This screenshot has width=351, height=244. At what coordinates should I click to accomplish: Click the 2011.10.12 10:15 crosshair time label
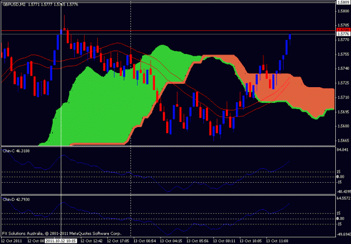61,241
